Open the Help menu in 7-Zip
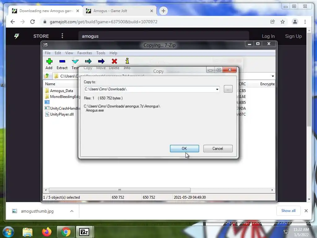Viewport: 317px width, 238px height. [113, 53]
